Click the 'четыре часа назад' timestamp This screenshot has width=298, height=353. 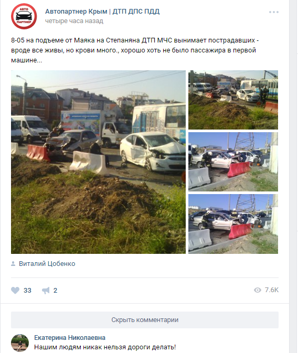click(x=74, y=21)
